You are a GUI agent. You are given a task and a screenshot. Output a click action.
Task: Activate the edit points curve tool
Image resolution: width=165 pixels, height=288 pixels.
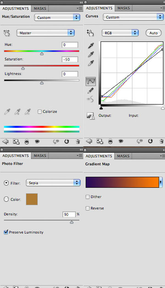point(91,81)
